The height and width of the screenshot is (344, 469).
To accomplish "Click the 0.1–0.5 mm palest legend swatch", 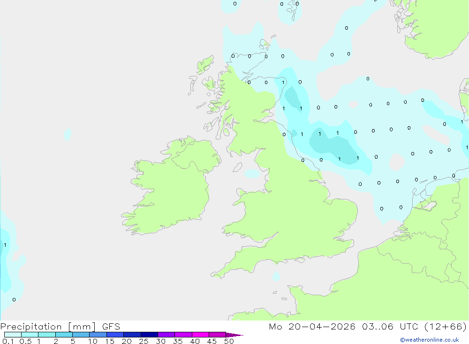I will point(13,335).
